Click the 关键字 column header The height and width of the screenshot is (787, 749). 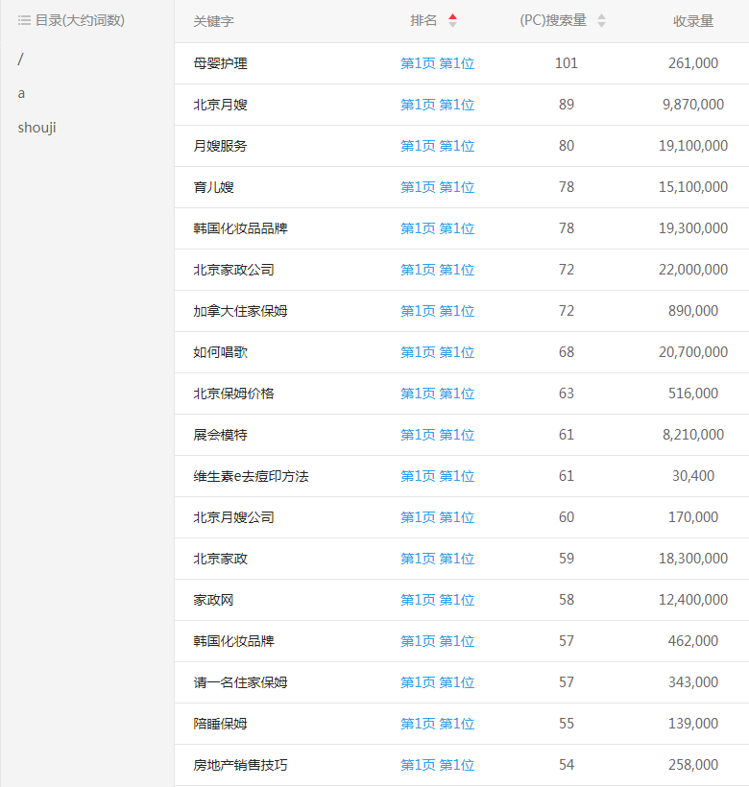click(x=213, y=21)
